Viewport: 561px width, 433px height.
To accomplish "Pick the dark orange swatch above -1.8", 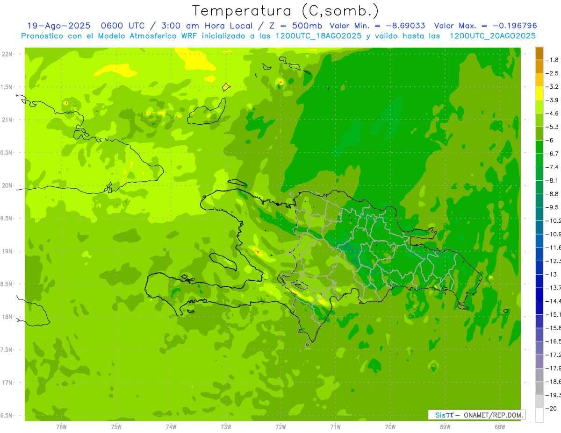I will (539, 53).
